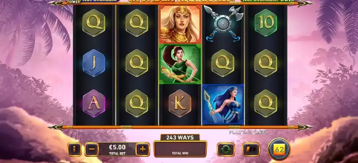Screen dimensions: 358x163
Task: Click the blue J symbol
Action: tap(94, 63)
